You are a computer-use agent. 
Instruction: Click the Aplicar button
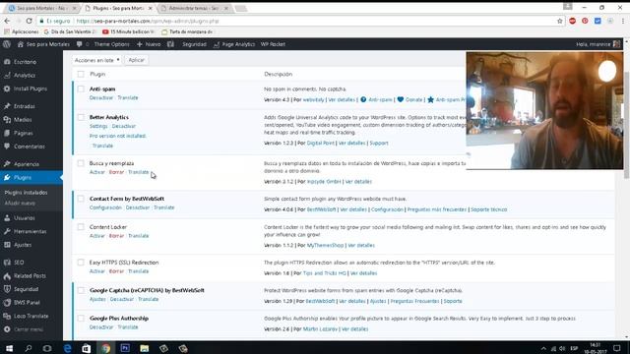point(136,60)
